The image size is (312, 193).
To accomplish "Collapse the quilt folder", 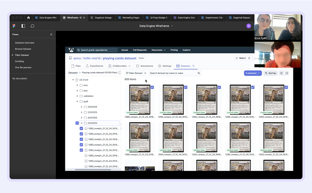I will [77, 101].
